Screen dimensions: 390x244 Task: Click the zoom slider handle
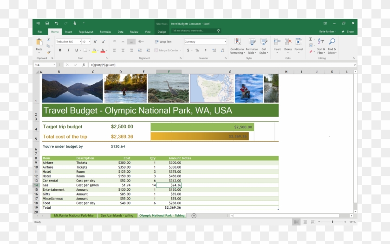click(332, 222)
